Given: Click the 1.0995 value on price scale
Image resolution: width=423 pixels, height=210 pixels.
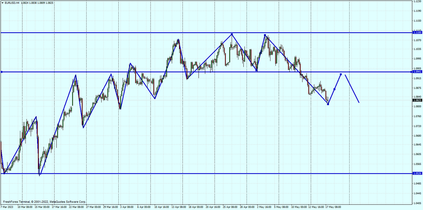Looking at the screenshot, I should coord(417,59).
